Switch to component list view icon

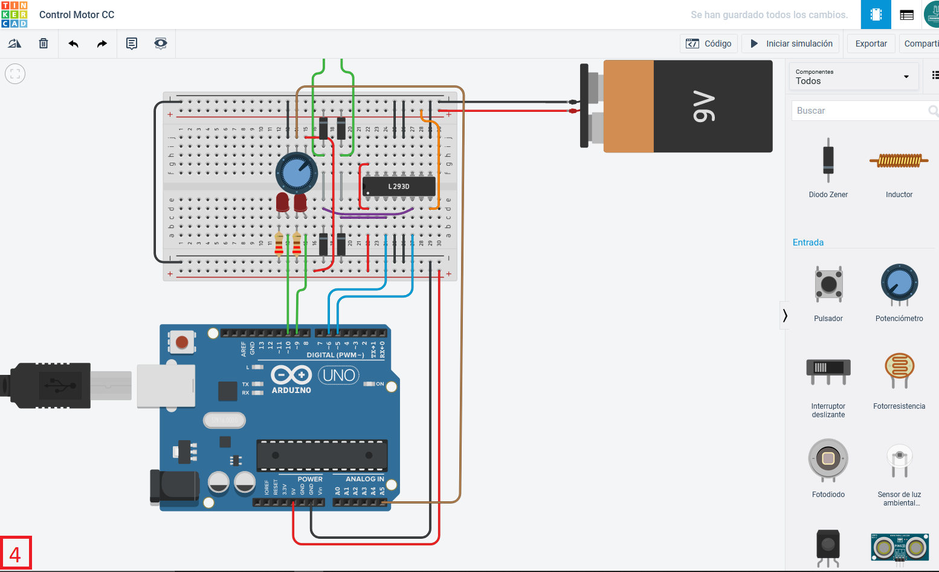(906, 15)
